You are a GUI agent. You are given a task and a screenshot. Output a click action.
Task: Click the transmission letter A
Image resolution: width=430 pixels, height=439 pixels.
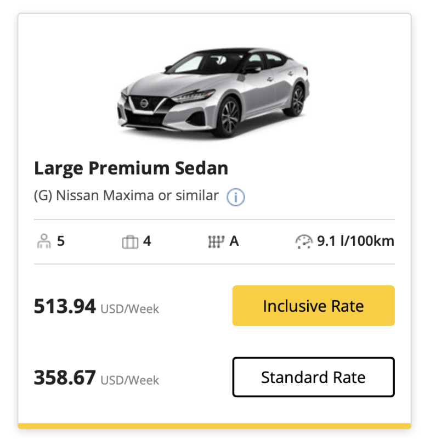point(234,241)
